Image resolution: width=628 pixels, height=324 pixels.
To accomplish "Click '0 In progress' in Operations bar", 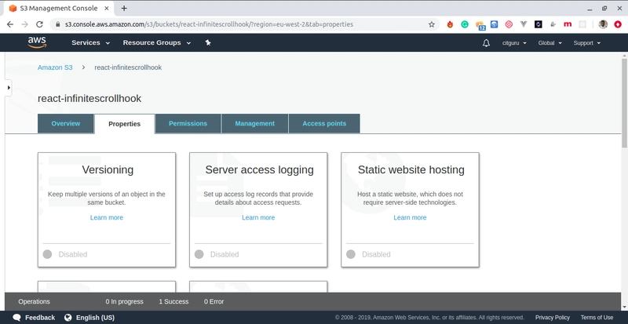I will click(124, 301).
